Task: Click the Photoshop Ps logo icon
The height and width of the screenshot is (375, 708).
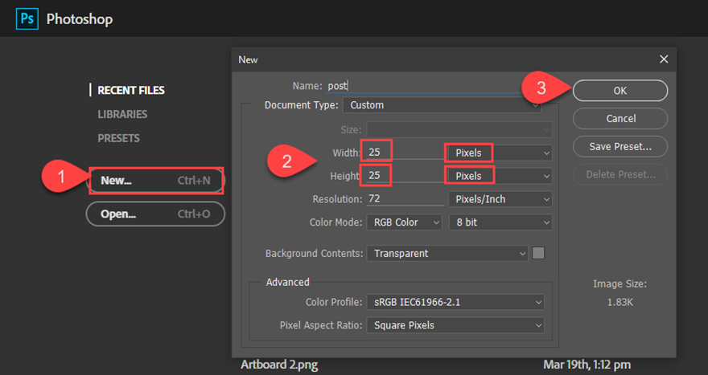Action: coord(27,19)
